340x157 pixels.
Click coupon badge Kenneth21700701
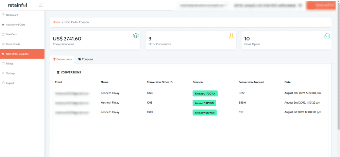pyautogui.click(x=205, y=93)
